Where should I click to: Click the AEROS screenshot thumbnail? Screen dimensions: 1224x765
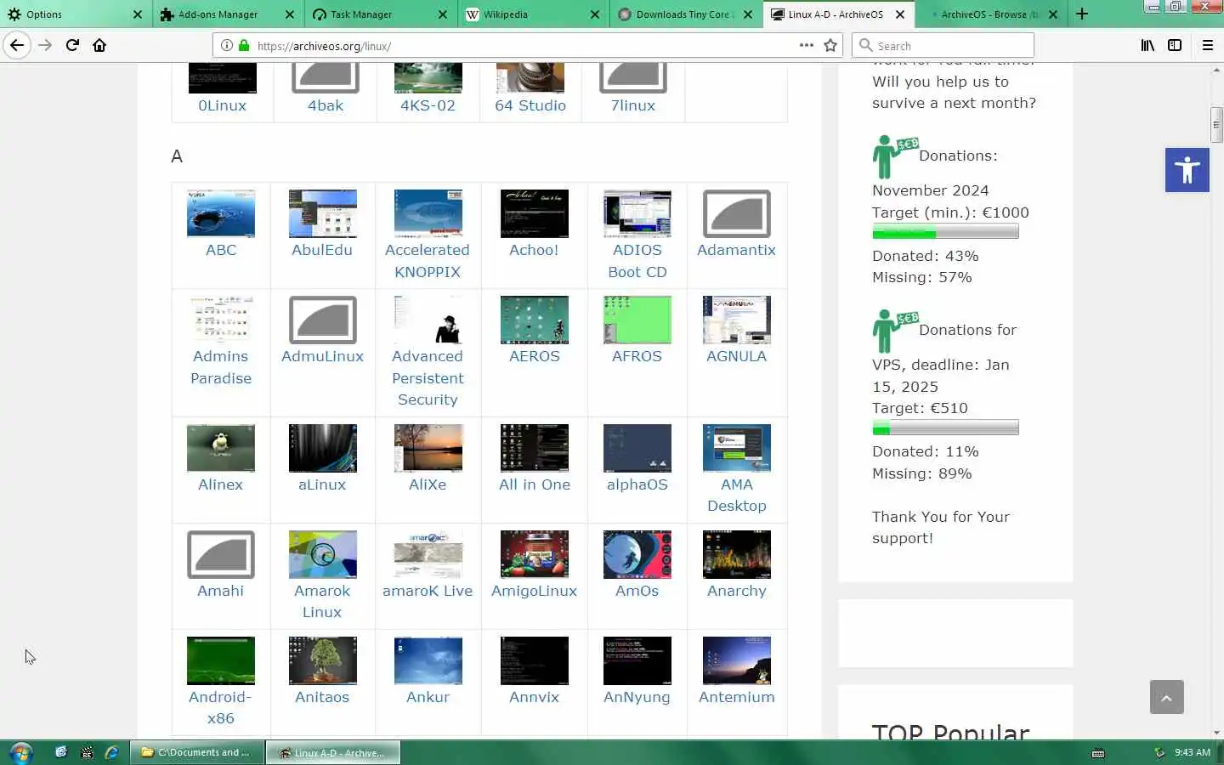pyautogui.click(x=534, y=320)
